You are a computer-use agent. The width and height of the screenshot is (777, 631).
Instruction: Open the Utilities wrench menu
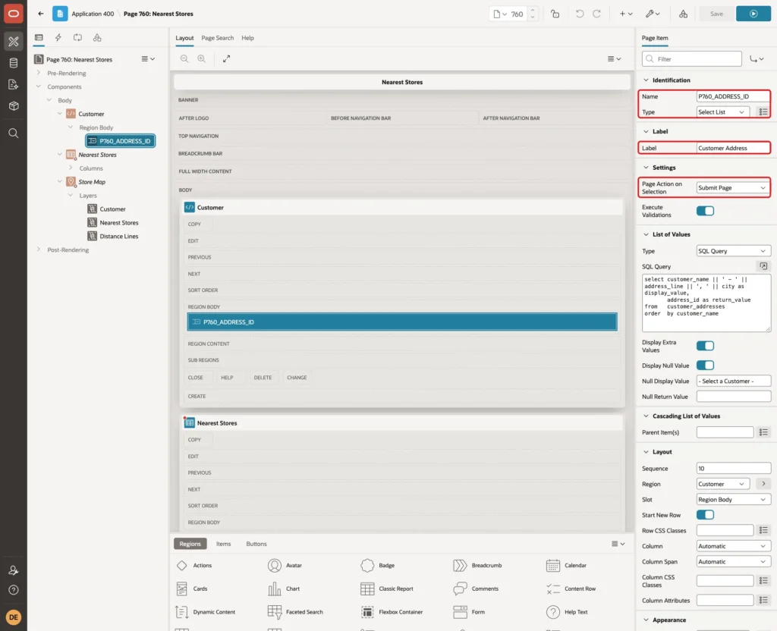pyautogui.click(x=653, y=14)
